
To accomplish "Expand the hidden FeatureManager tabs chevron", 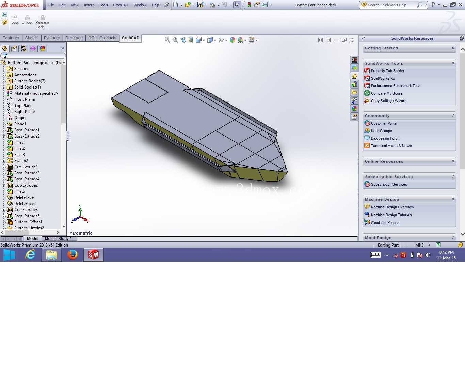I will 63,48.
